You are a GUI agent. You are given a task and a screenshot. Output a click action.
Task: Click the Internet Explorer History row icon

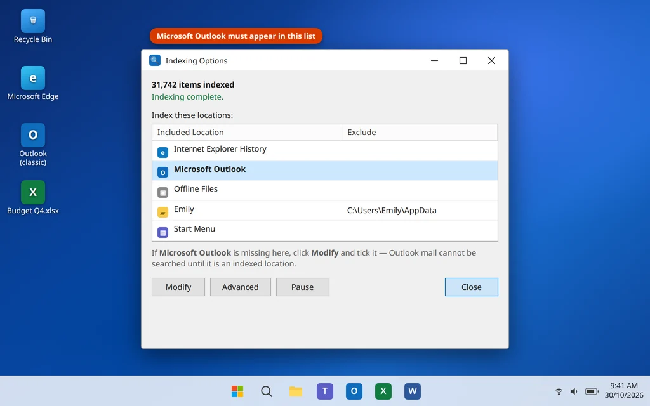click(163, 152)
